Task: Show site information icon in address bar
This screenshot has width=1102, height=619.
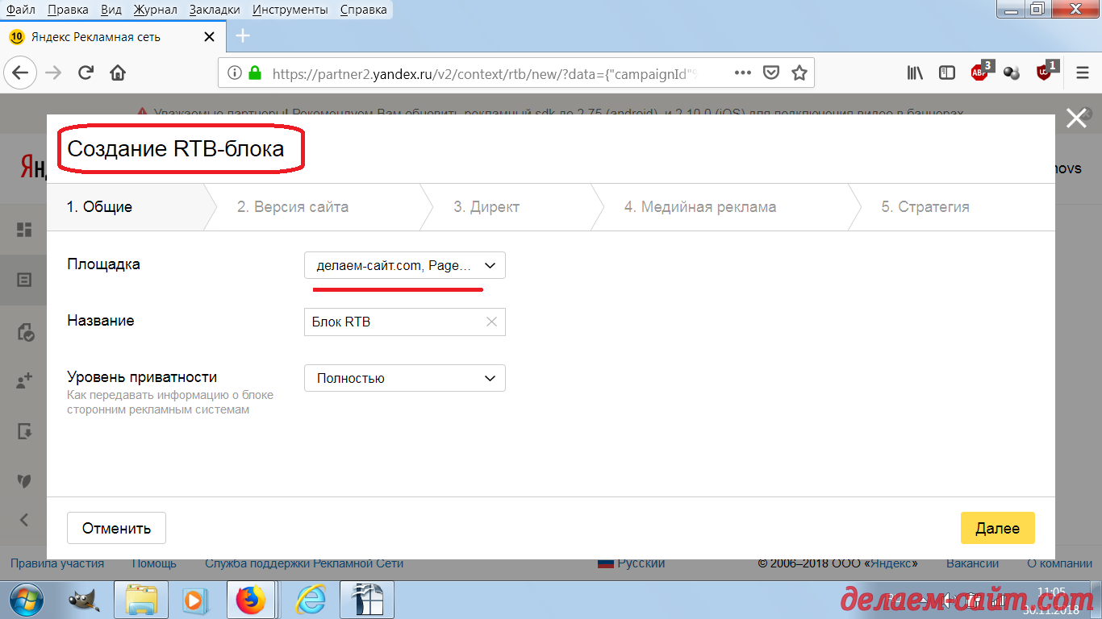Action: click(x=235, y=73)
